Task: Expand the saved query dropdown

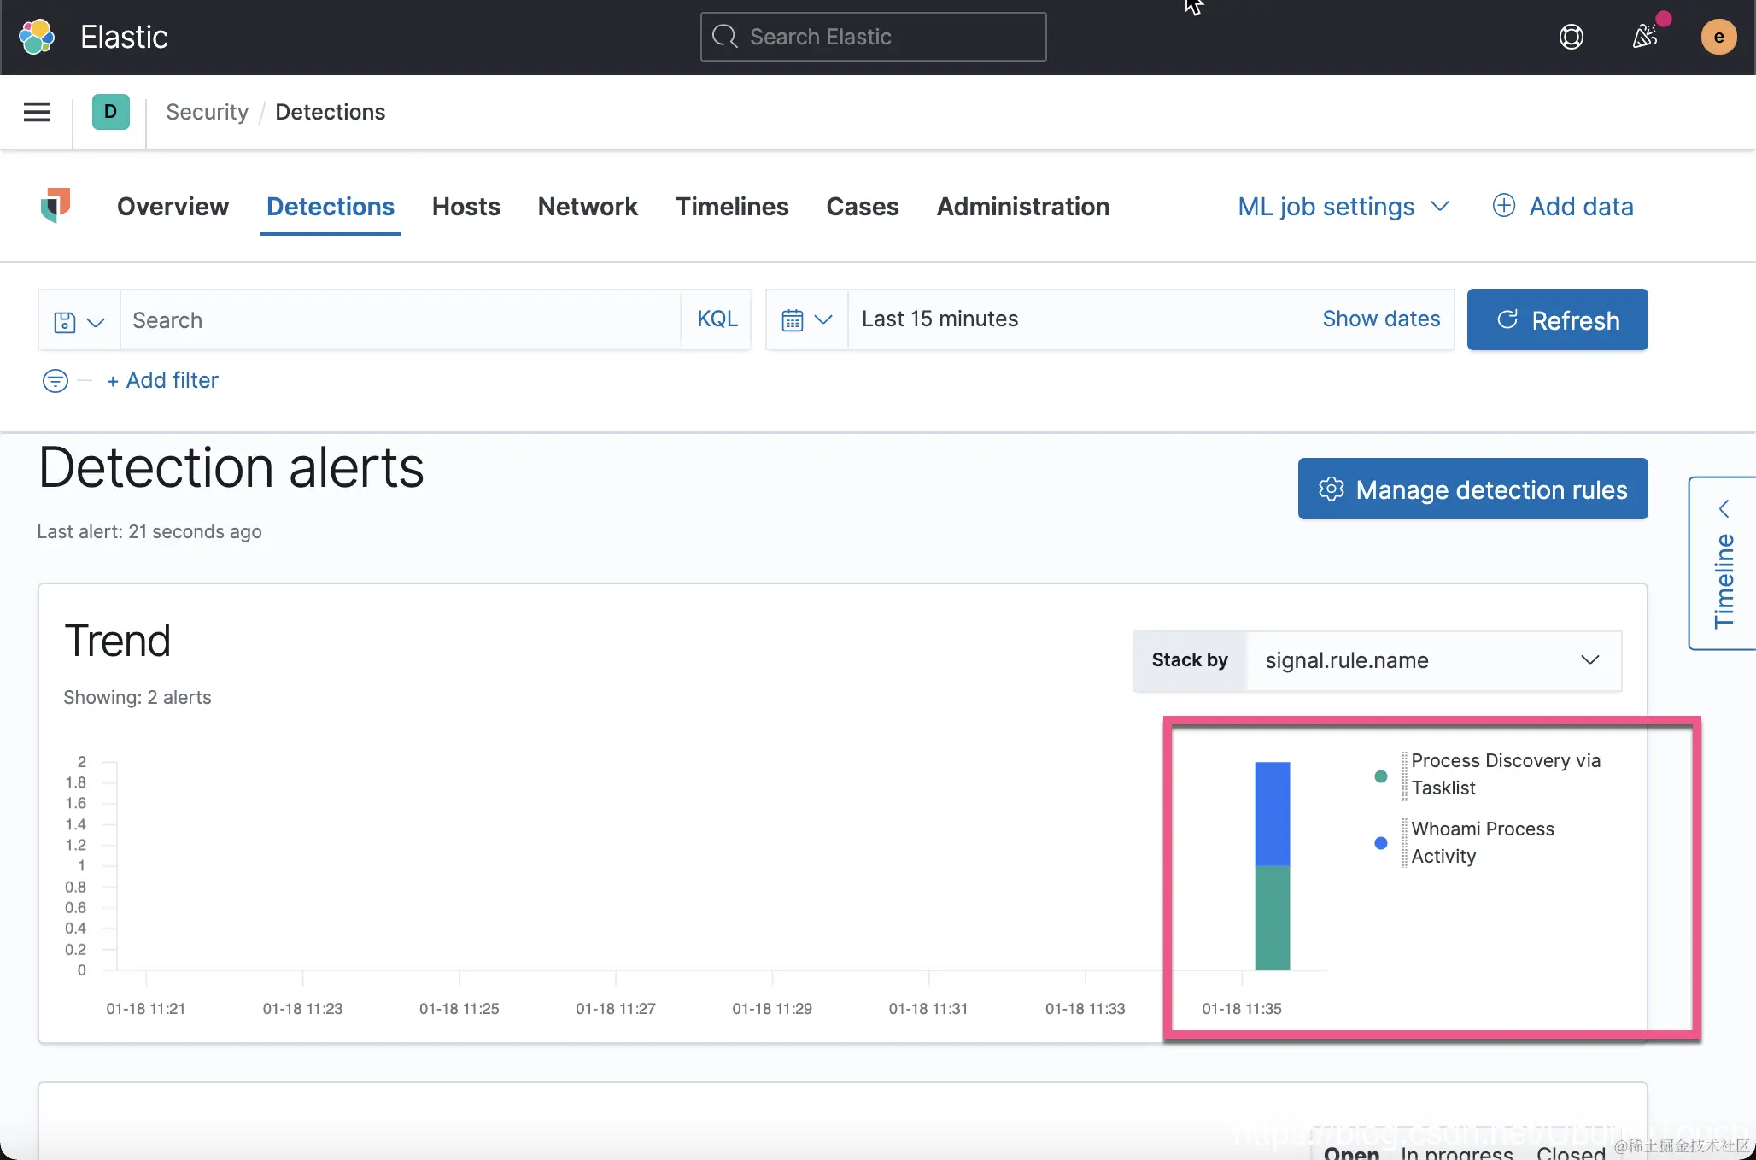Action: [79, 321]
